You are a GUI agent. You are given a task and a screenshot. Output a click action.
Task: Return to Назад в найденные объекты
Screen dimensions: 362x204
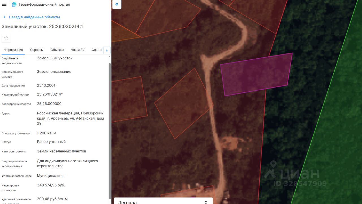pyautogui.click(x=34, y=17)
